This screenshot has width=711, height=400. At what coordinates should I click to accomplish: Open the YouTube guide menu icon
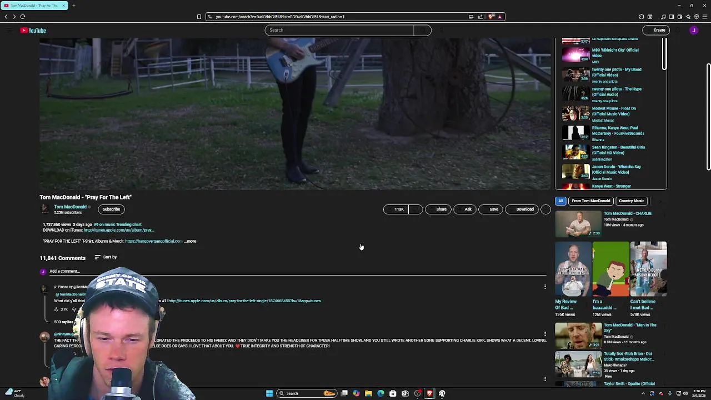pyautogui.click(x=9, y=31)
